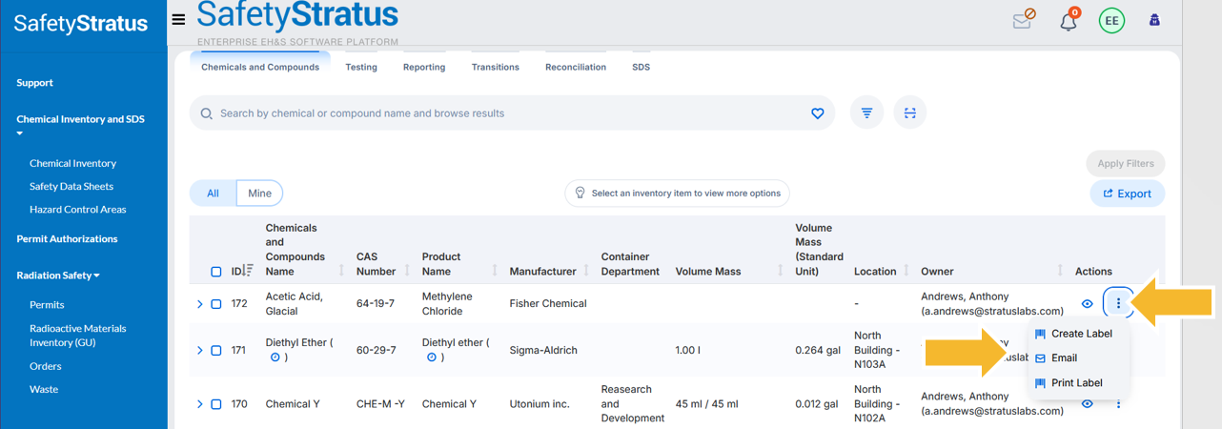This screenshot has width=1222, height=429.
Task: Switch to the SDS tab
Action: [x=642, y=67]
